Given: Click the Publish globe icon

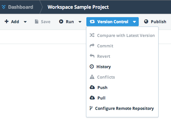Looking at the screenshot, I should click(x=146, y=22).
